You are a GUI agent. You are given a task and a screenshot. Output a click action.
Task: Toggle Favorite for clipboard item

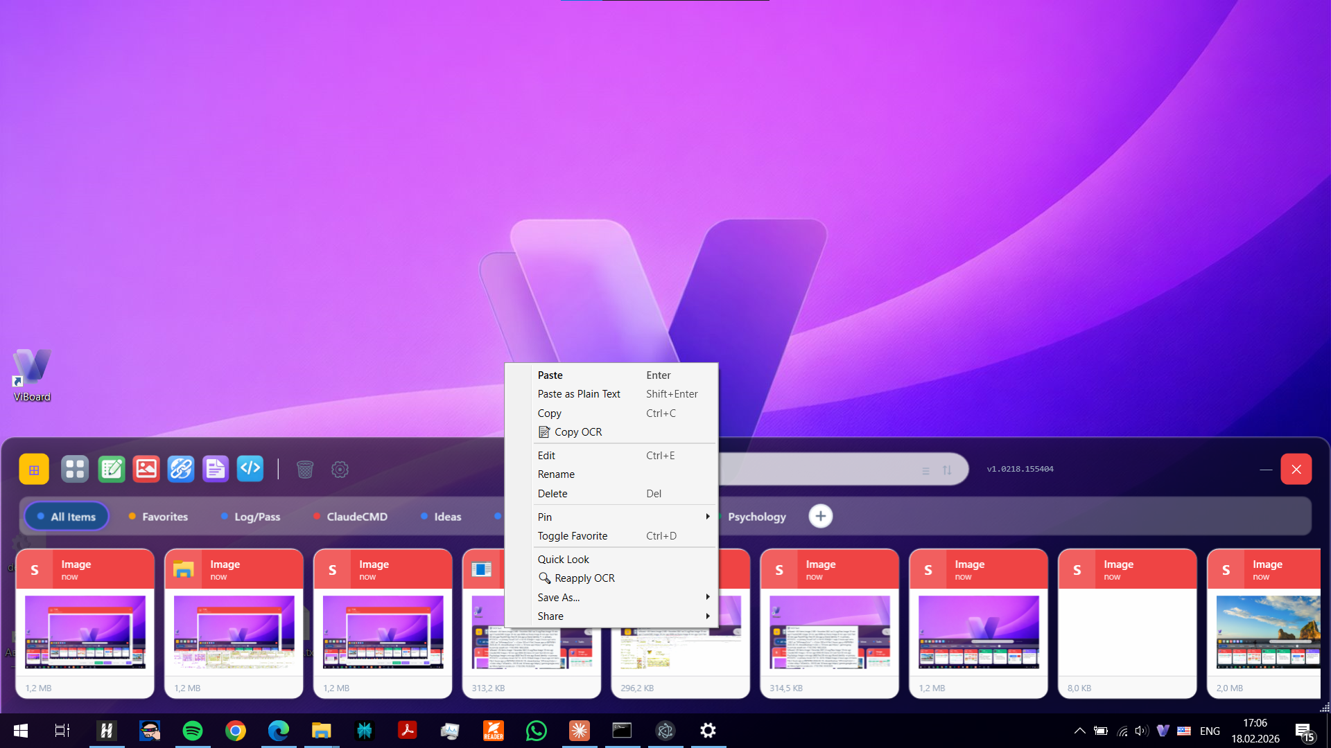572,535
